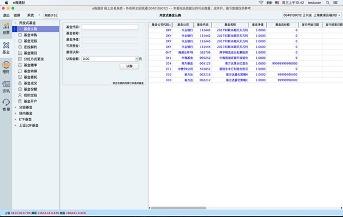Click 退出 in the toolbar
This screenshot has height=217, width=343.
(6, 15)
